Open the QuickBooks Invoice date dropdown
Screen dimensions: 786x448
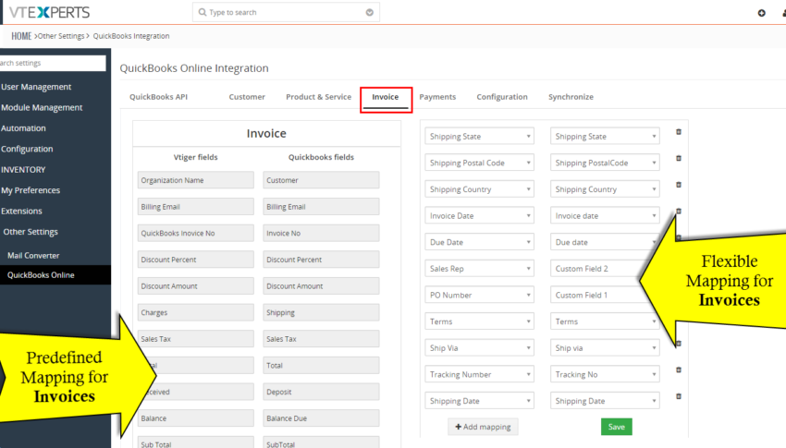point(605,216)
